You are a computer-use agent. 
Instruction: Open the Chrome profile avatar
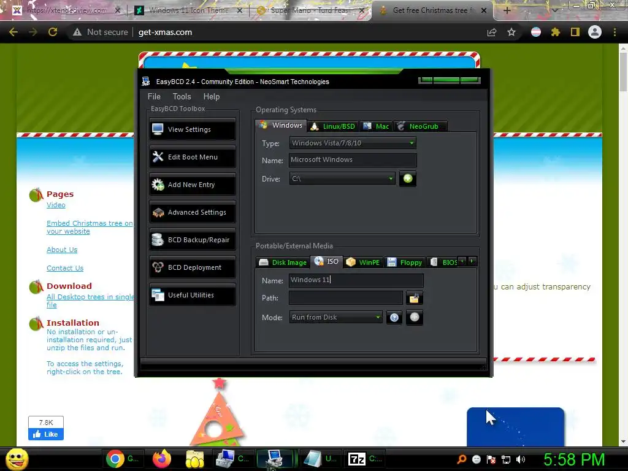click(x=595, y=32)
